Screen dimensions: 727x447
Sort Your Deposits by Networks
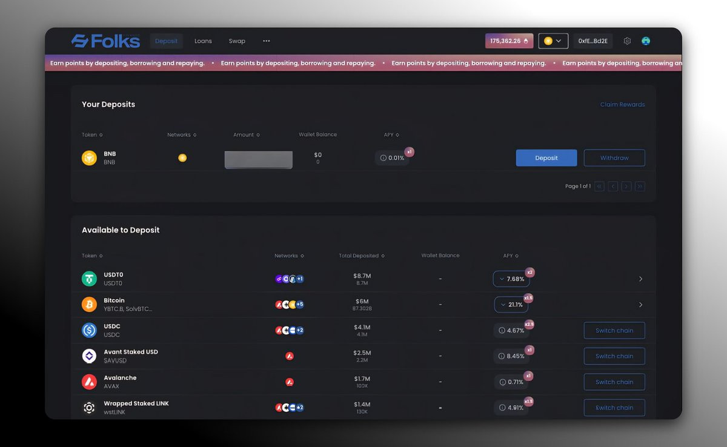182,134
